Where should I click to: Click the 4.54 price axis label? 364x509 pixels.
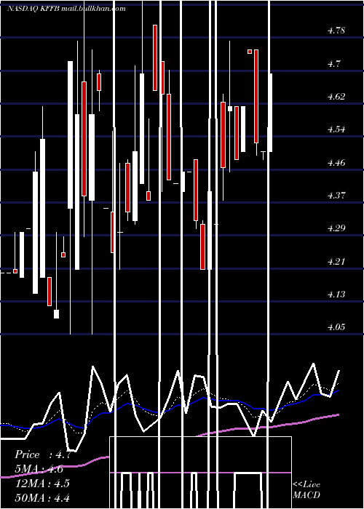[336, 129]
